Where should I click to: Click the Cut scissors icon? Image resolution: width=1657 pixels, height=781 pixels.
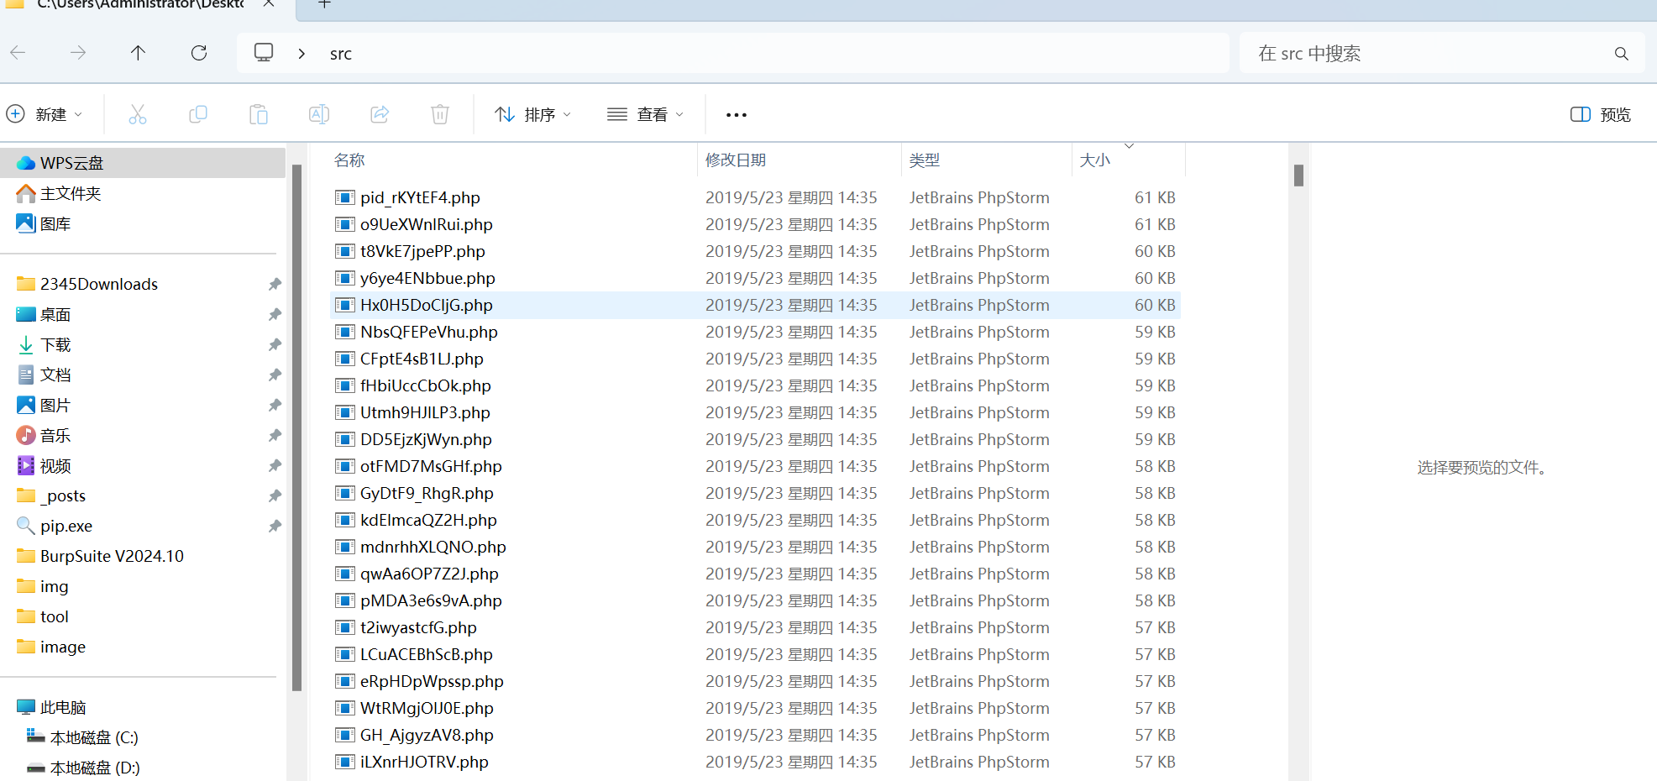tap(138, 114)
